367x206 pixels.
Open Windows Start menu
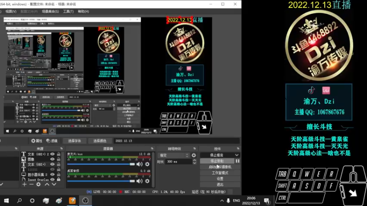[6, 201]
